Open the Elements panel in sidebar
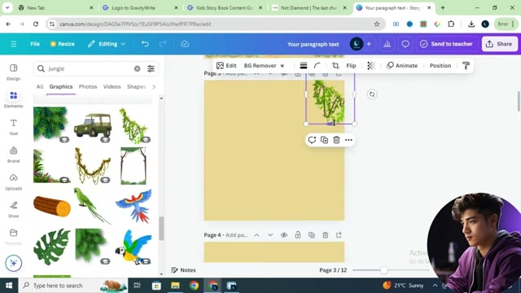Viewport: 521px width, 293px height. [x=13, y=99]
